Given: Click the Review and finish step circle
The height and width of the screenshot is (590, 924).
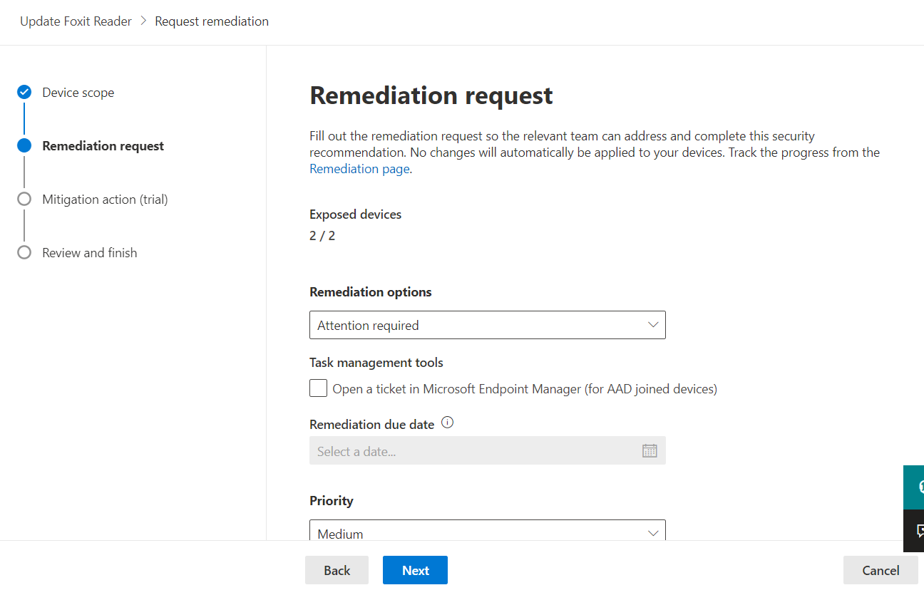Looking at the screenshot, I should tap(24, 252).
